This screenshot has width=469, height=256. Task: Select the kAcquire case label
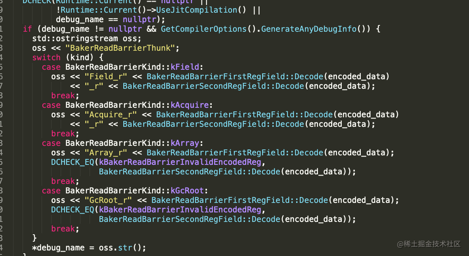pos(190,105)
